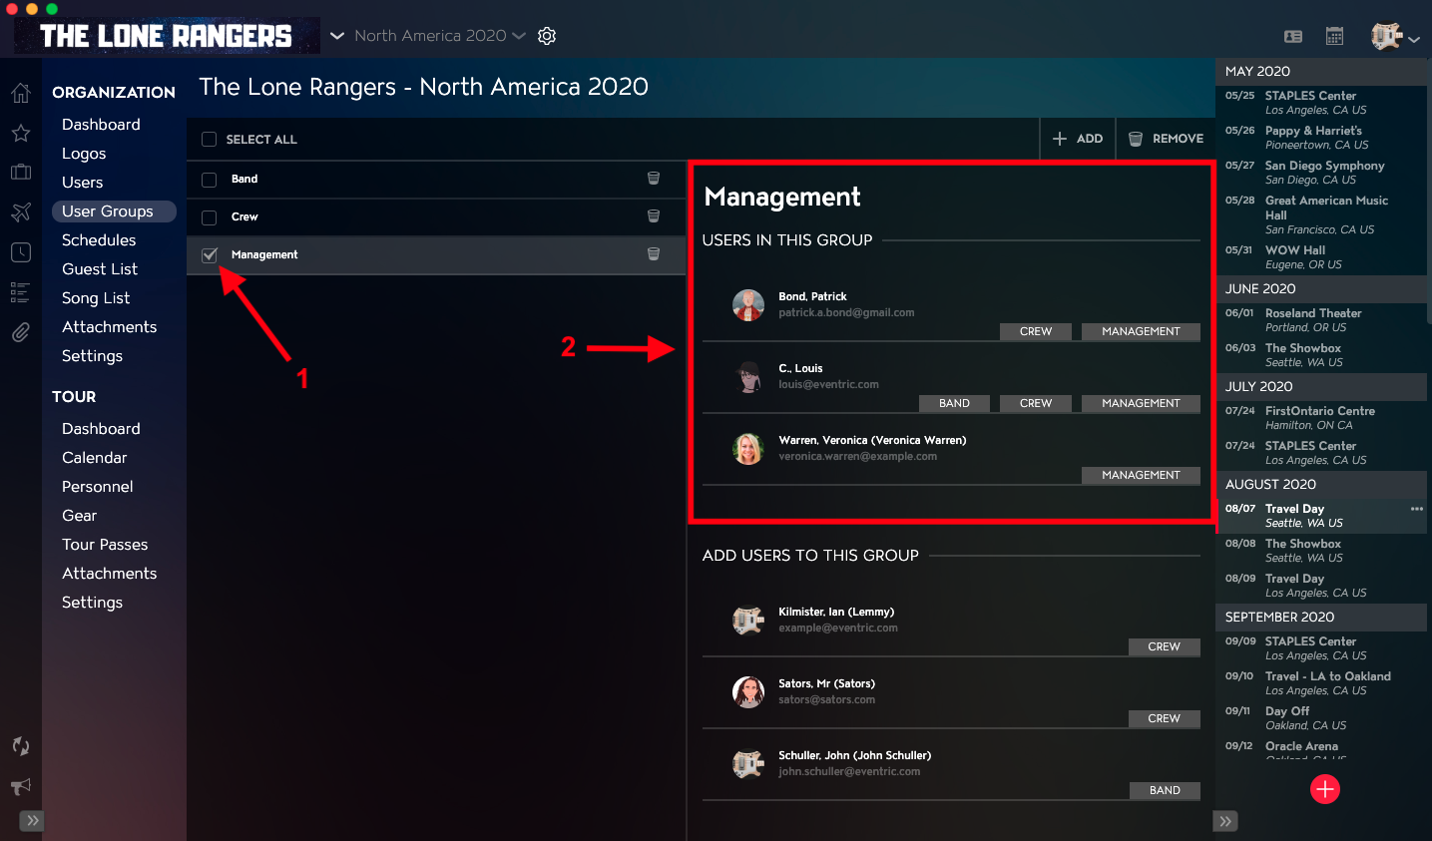This screenshot has width=1432, height=841.
Task: Click the airplane travel icon
Action: pyautogui.click(x=21, y=211)
